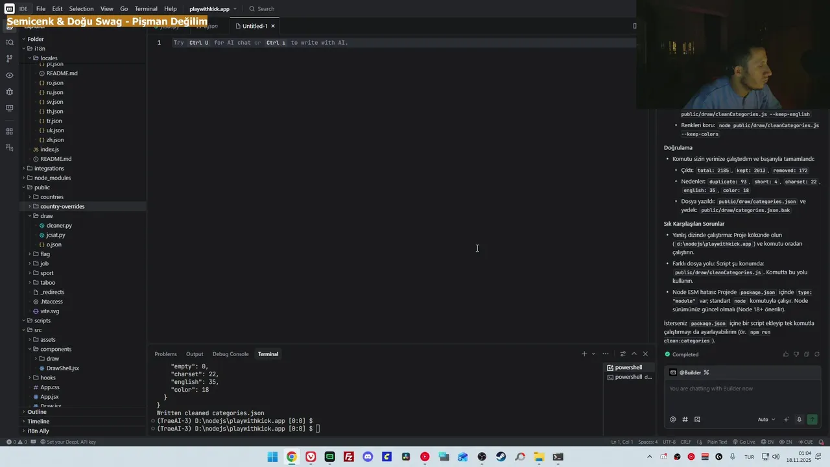The image size is (830, 467).
Task: Open Vivaldi browser from the taskbar
Action: pyautogui.click(x=311, y=457)
